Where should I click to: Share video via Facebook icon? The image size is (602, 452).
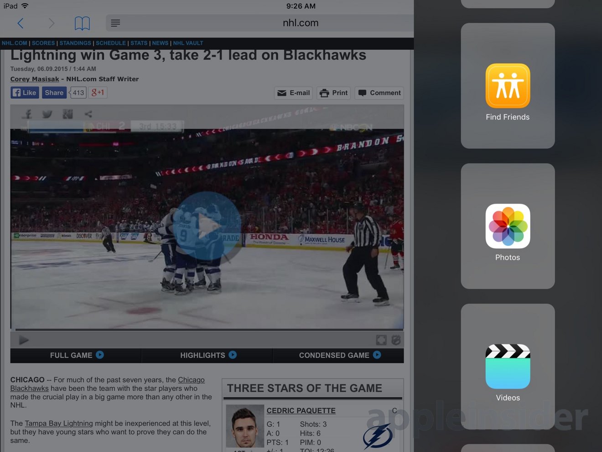click(x=27, y=114)
